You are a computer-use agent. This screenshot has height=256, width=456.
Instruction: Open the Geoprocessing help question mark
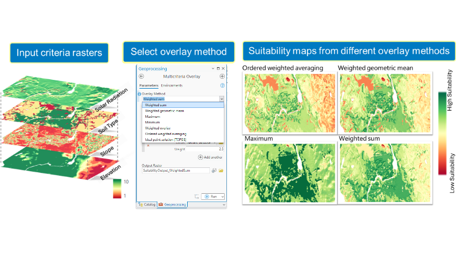pos(222,85)
